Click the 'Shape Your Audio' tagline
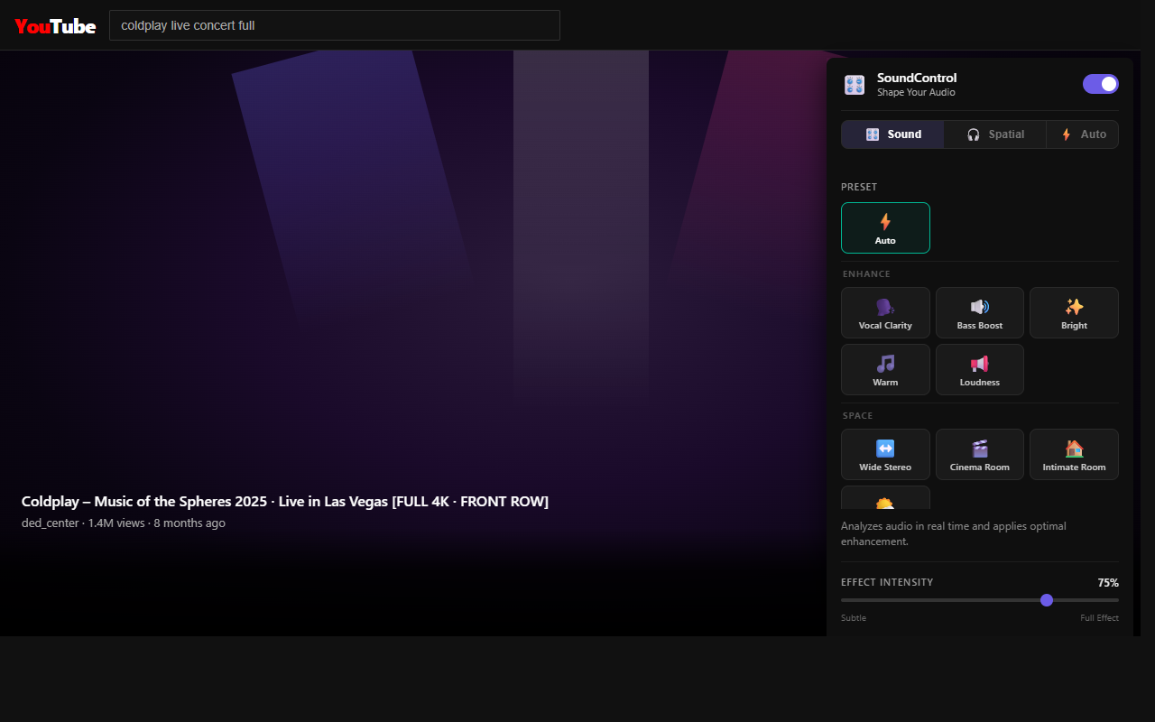 916,93
